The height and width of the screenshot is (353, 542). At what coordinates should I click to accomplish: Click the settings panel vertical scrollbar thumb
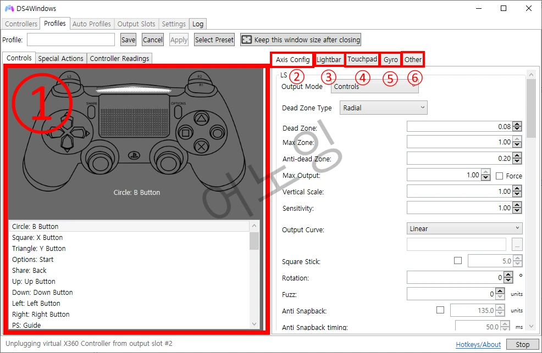(532, 108)
